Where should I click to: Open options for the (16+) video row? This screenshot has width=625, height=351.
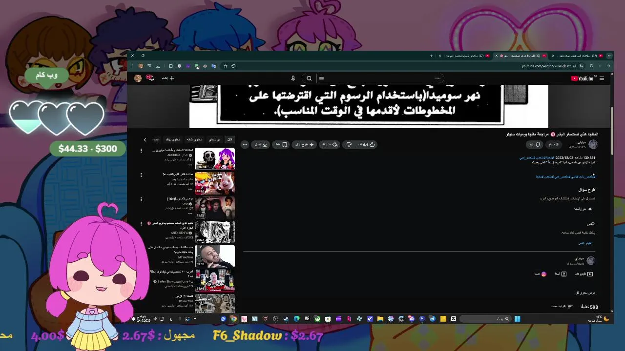click(141, 199)
